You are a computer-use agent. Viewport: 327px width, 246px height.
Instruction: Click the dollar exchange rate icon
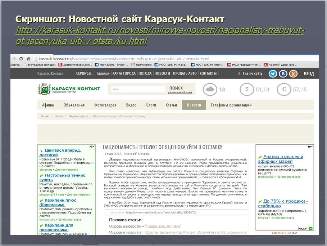[x=246, y=89]
